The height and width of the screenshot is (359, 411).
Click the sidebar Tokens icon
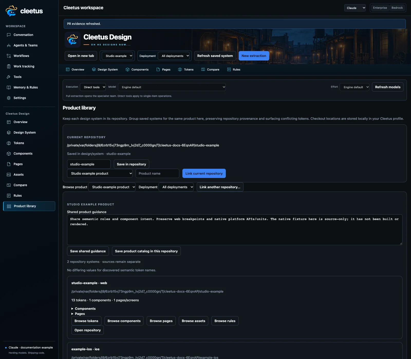pos(9,143)
